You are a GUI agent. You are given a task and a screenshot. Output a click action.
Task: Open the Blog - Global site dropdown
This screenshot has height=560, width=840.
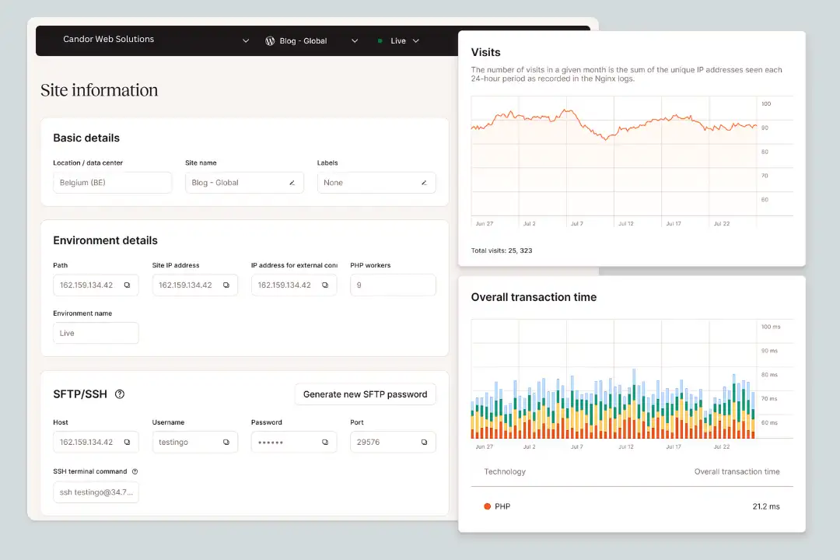[x=355, y=40]
